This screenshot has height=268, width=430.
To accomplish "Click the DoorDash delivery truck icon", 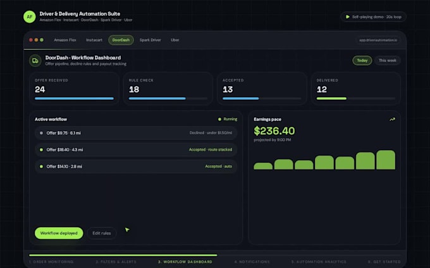I will pyautogui.click(x=35, y=61).
